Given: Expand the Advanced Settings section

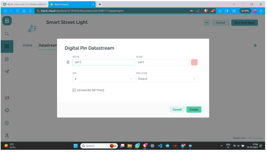Looking at the screenshot, I should (x=88, y=90).
